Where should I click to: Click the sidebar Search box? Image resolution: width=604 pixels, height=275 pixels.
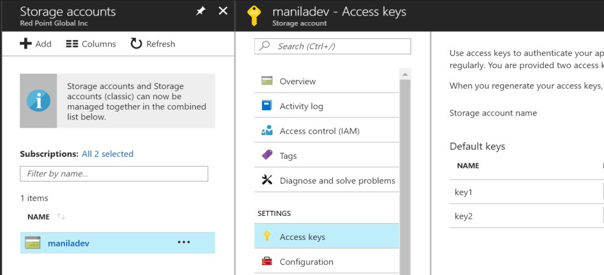(x=333, y=46)
